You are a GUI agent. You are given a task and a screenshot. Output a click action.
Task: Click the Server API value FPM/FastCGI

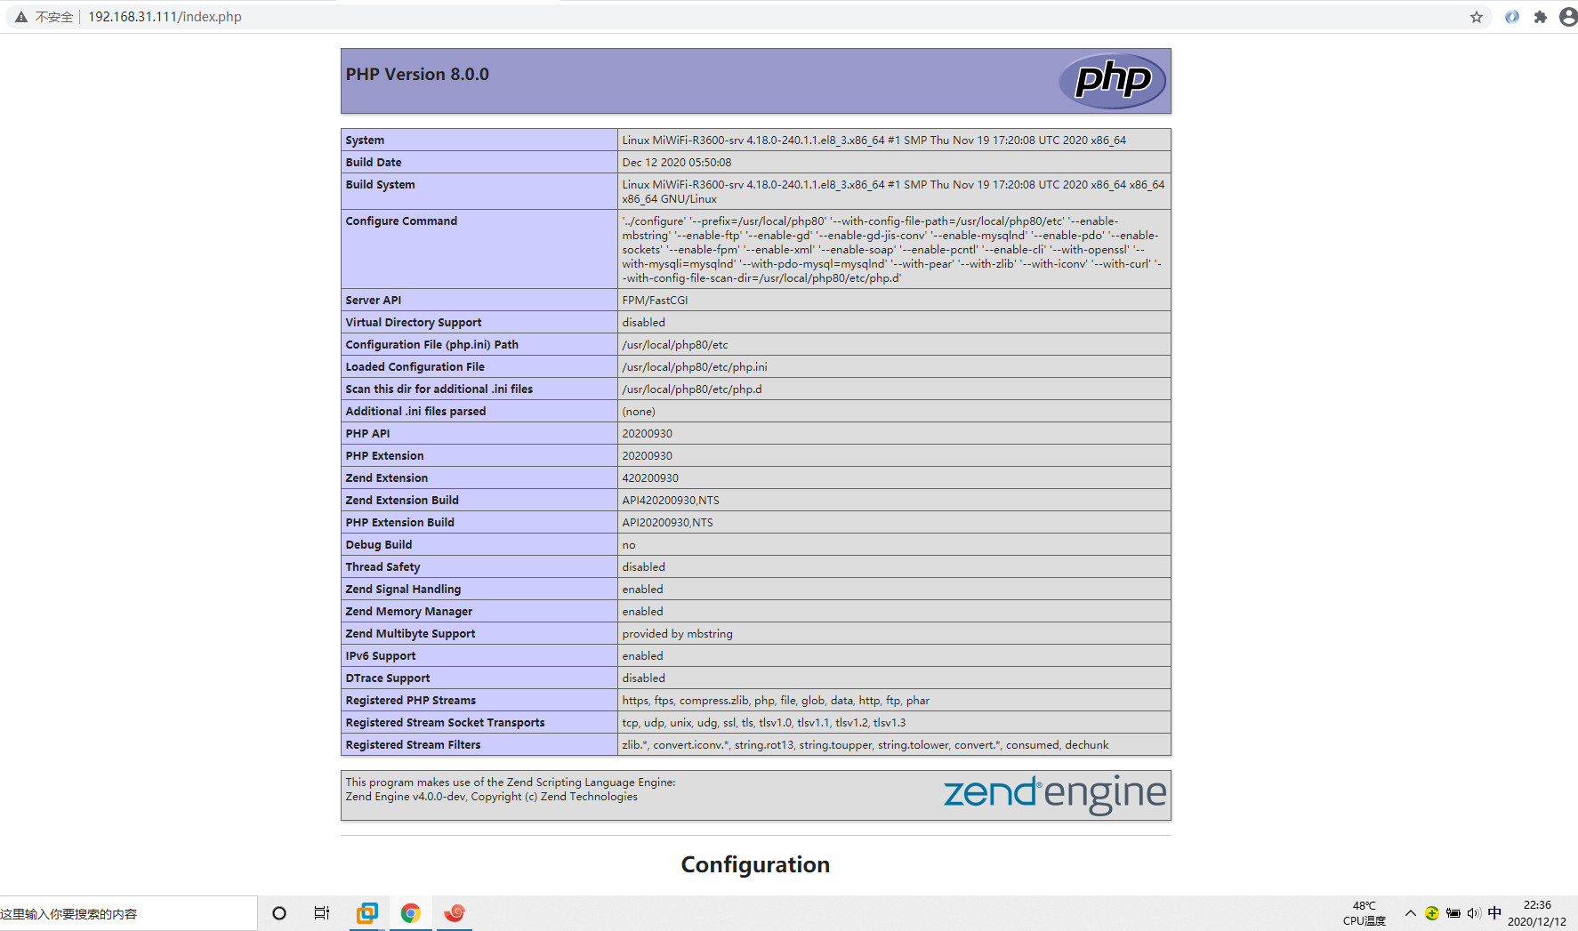[x=655, y=301]
